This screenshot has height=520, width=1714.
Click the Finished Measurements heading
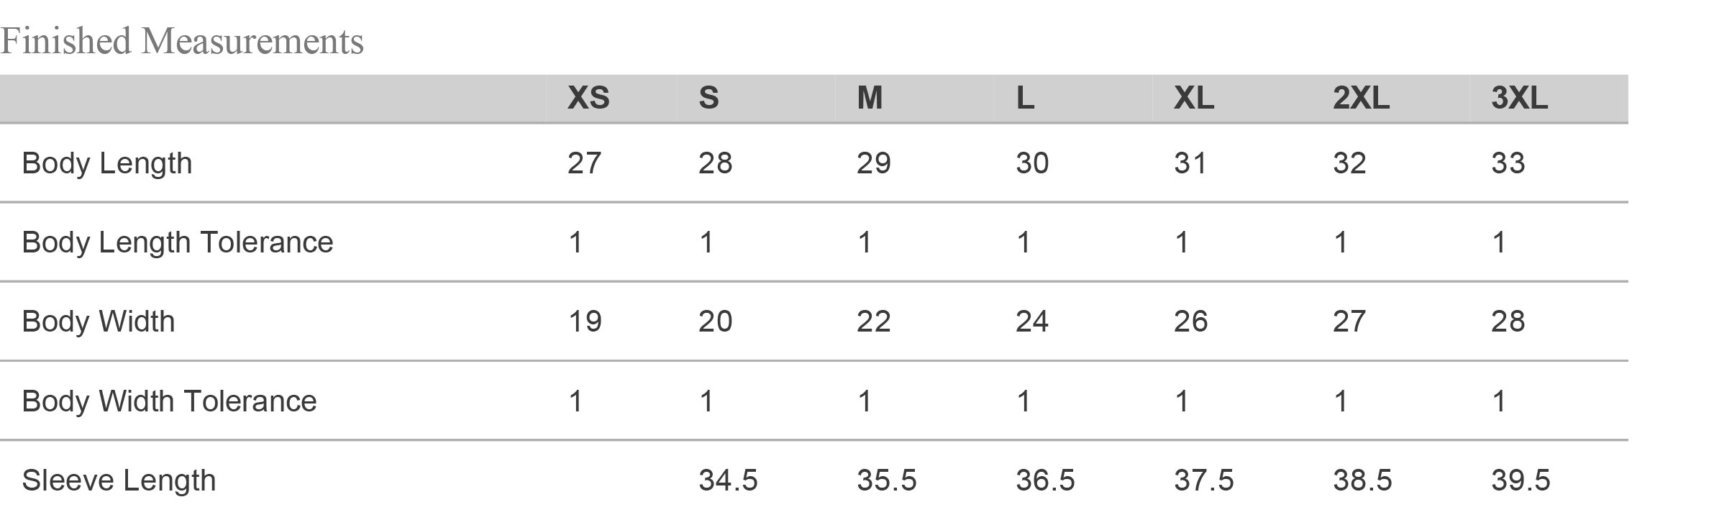coord(182,41)
